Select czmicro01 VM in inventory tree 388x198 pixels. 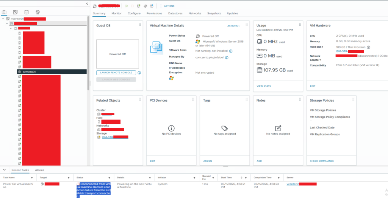(x=29, y=71)
